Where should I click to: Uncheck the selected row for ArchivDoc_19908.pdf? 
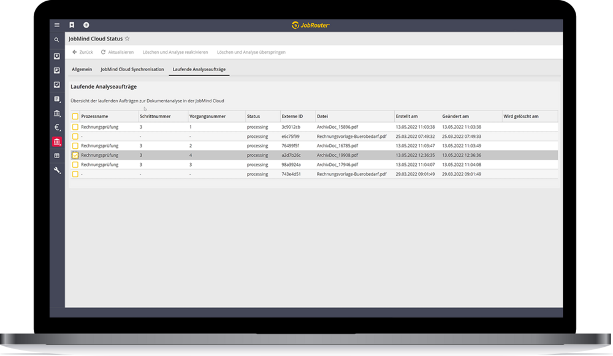75,156
